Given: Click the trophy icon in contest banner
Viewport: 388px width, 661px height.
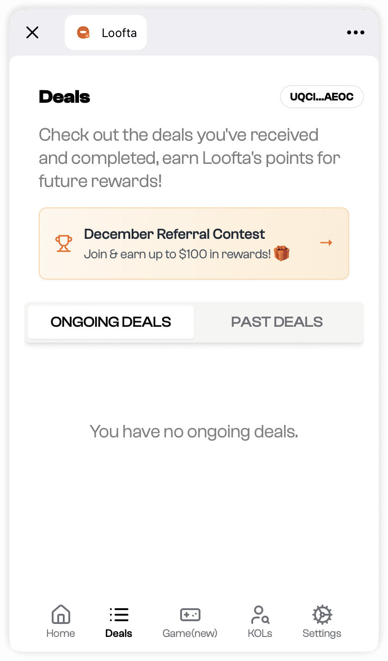Looking at the screenshot, I should click(x=64, y=243).
